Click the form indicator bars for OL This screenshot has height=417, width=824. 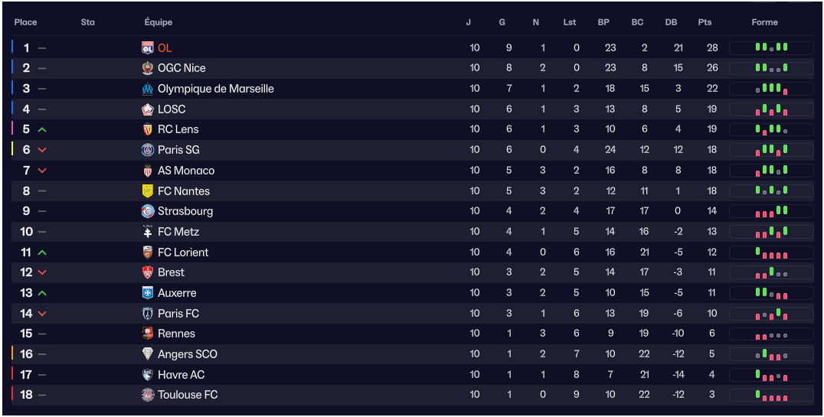pyautogui.click(x=771, y=48)
